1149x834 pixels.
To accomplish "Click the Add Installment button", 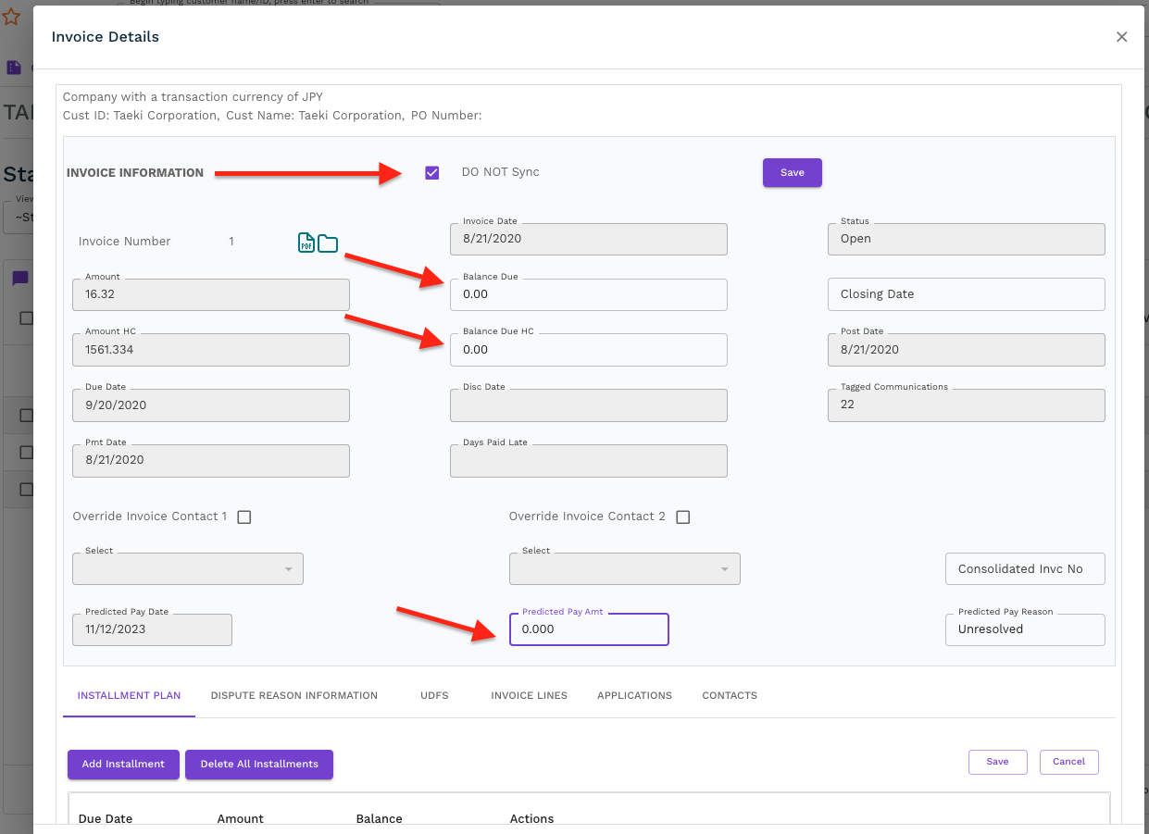I will pos(123,765).
